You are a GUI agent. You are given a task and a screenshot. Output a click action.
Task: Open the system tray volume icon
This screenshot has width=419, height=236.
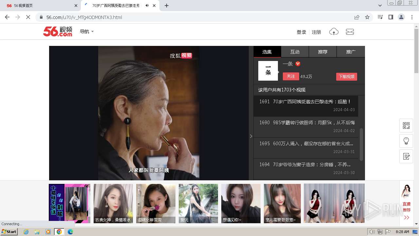372,232
